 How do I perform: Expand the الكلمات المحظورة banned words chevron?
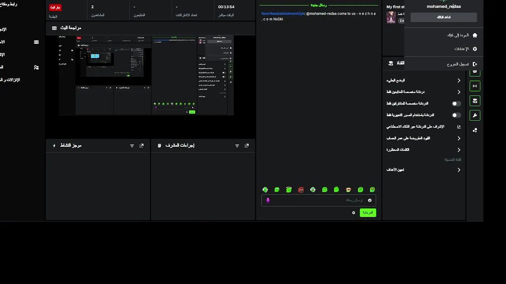[459, 150]
